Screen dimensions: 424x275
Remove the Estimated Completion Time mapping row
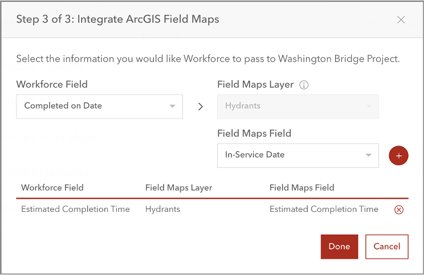click(x=398, y=210)
